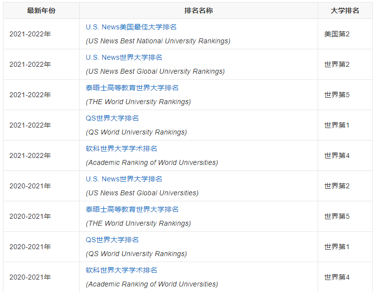Select (QS World University Rankings) in 2020-2021 row
The height and width of the screenshot is (292, 373).
(136, 254)
